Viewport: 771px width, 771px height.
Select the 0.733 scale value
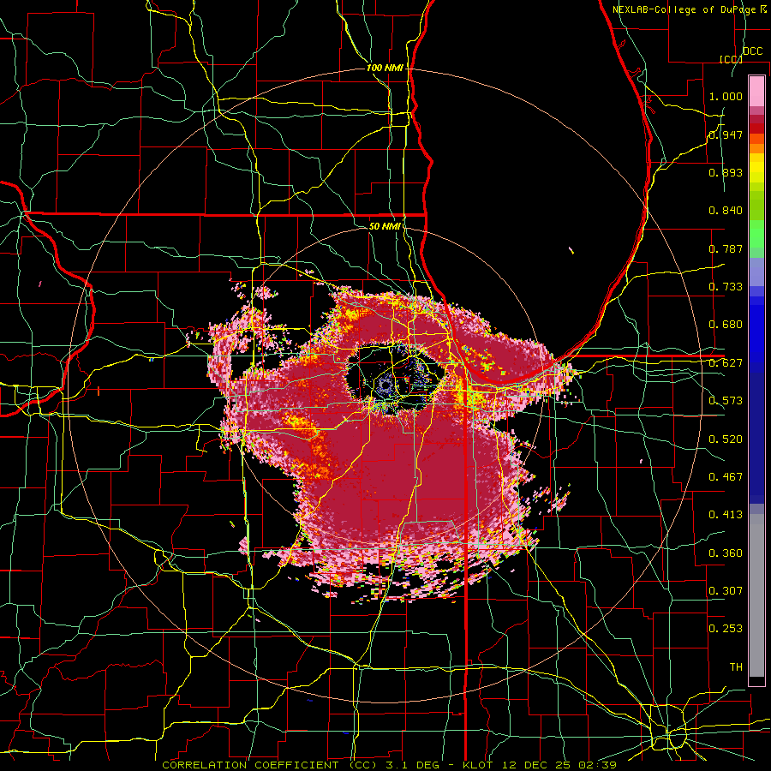pyautogui.click(x=726, y=287)
